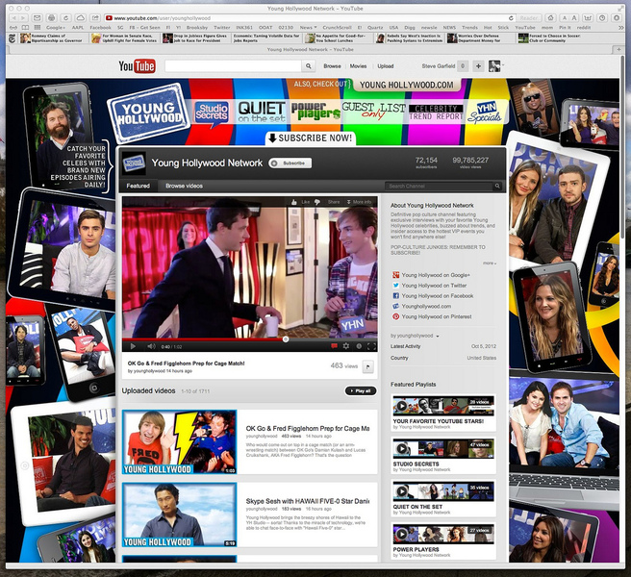The image size is (631, 577).
Task: Subscribe to Young Hollywood Network channel
Action: 292,163
